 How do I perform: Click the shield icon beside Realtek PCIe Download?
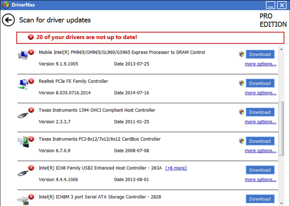pos(241,83)
